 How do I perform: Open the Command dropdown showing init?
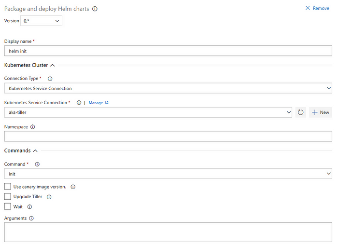(168, 174)
